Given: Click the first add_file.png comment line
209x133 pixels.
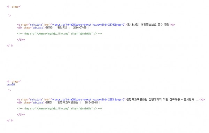Looking at the screenshot, I should tap(60, 34).
